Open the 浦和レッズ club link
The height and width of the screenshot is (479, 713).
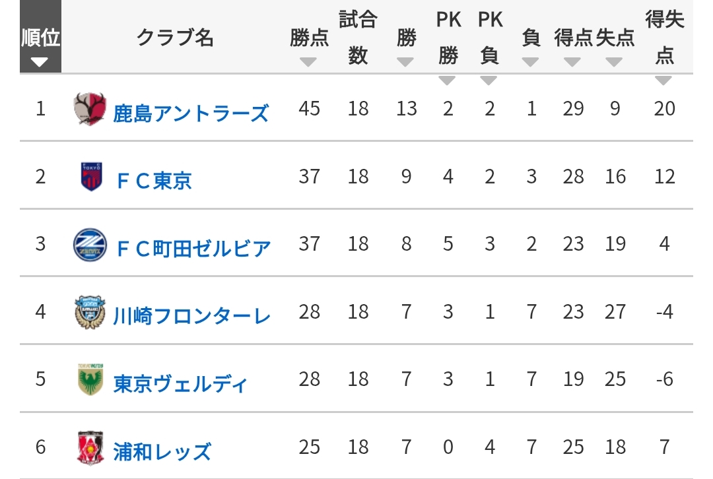click(162, 452)
